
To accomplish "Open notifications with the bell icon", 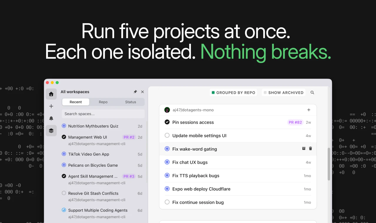I will coord(51,118).
